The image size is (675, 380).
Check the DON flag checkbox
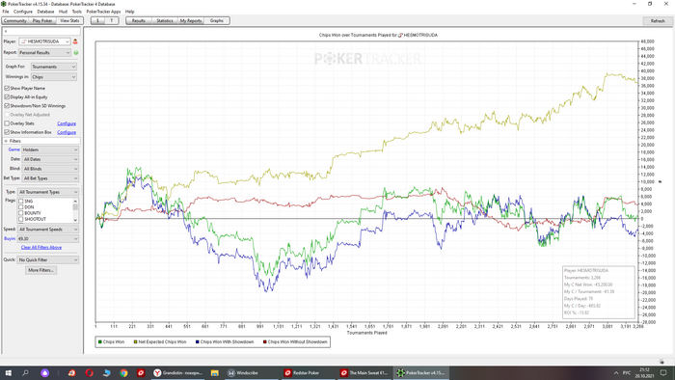(20, 207)
